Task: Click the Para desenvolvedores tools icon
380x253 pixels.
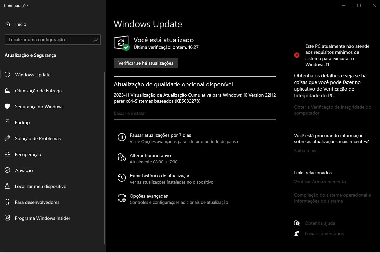Action: (x=8, y=202)
